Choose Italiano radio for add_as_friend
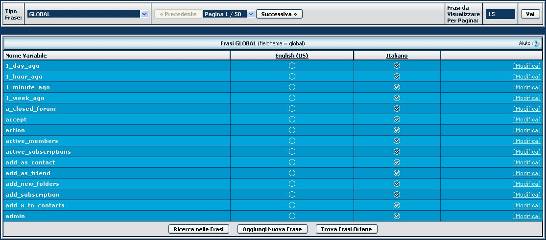546x240 pixels. tap(397, 173)
